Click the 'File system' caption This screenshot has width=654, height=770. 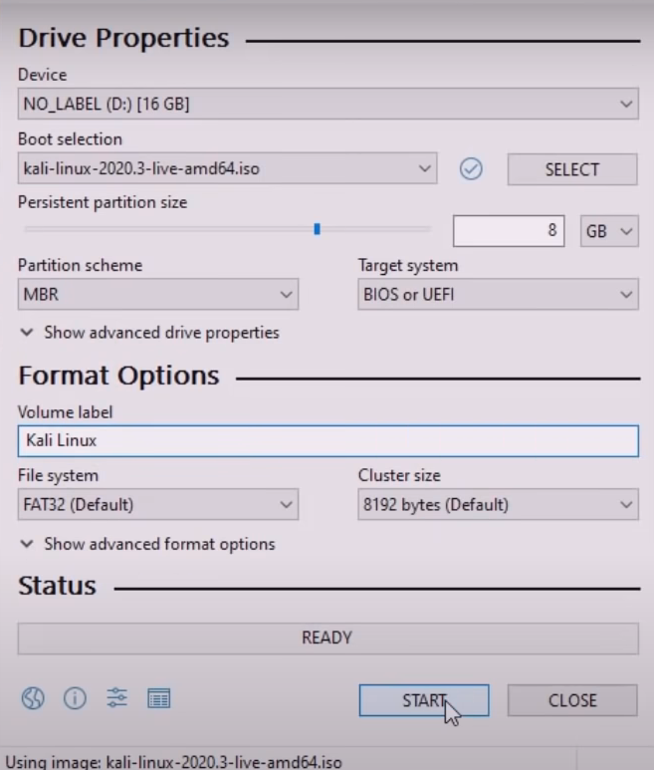tap(58, 475)
